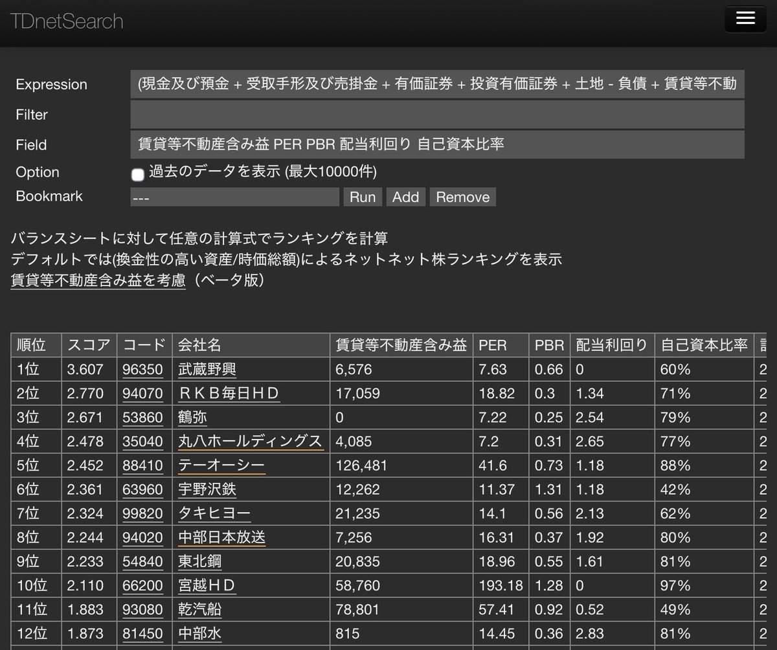
Task: Open stock code 63960 link
Action: (x=142, y=489)
